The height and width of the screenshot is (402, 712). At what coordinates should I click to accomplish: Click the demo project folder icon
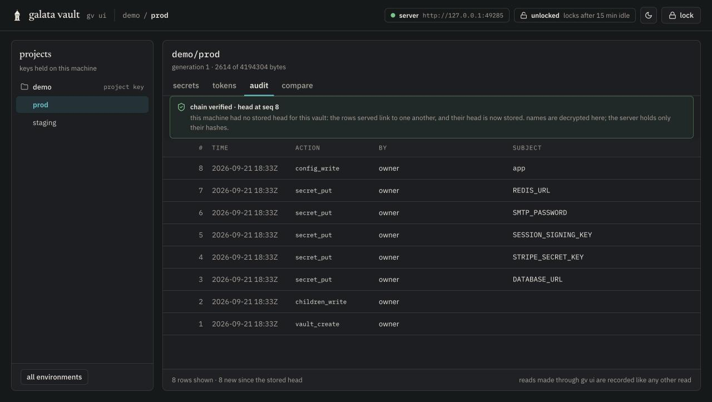coord(24,87)
